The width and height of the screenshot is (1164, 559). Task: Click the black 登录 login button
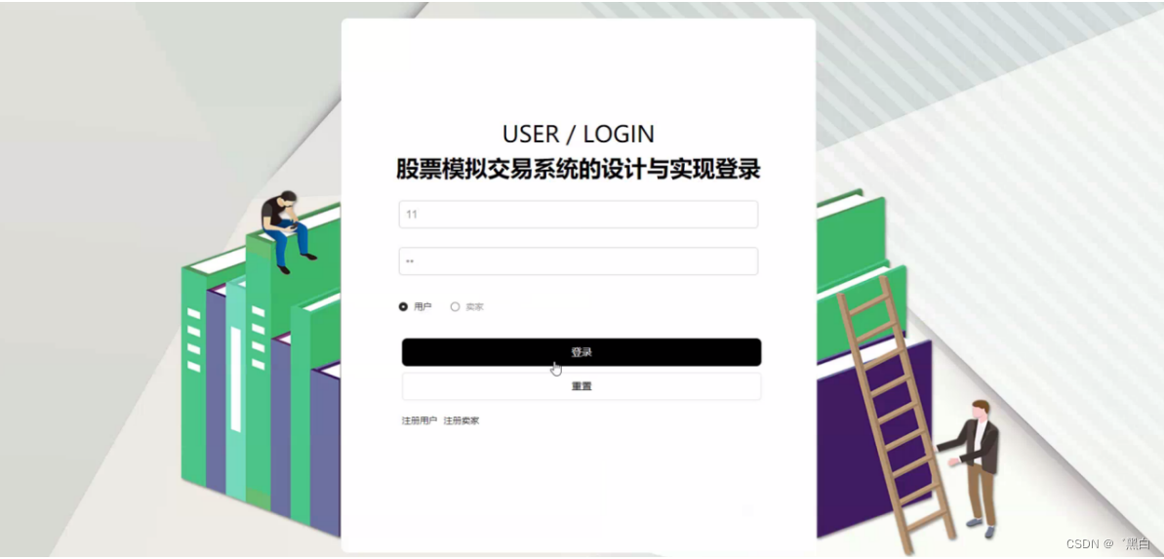(x=582, y=352)
